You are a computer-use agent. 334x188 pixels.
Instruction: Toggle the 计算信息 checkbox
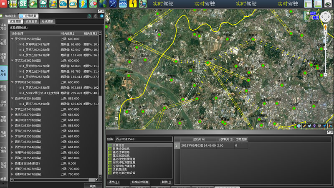[x=110, y=145]
